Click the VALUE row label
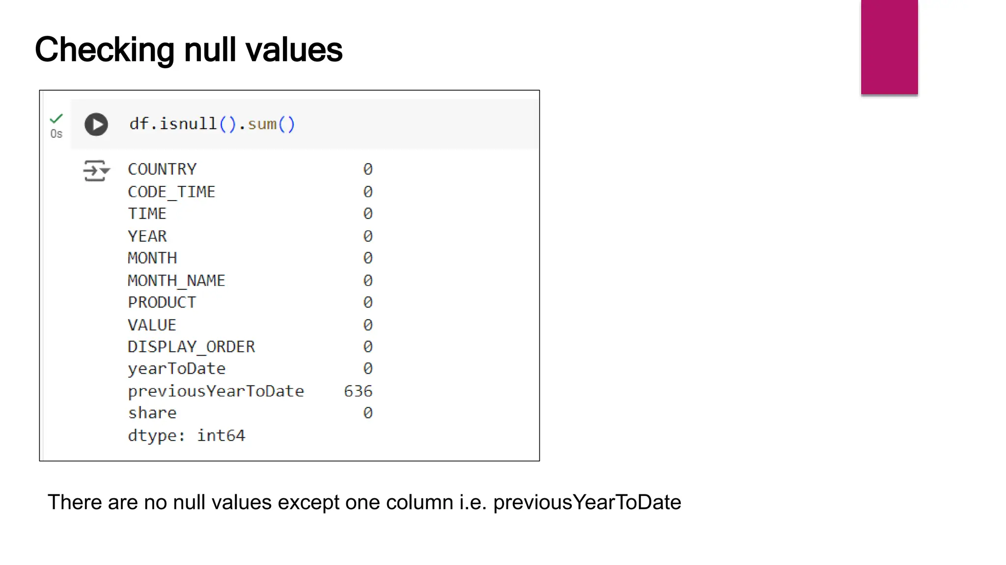 point(152,325)
